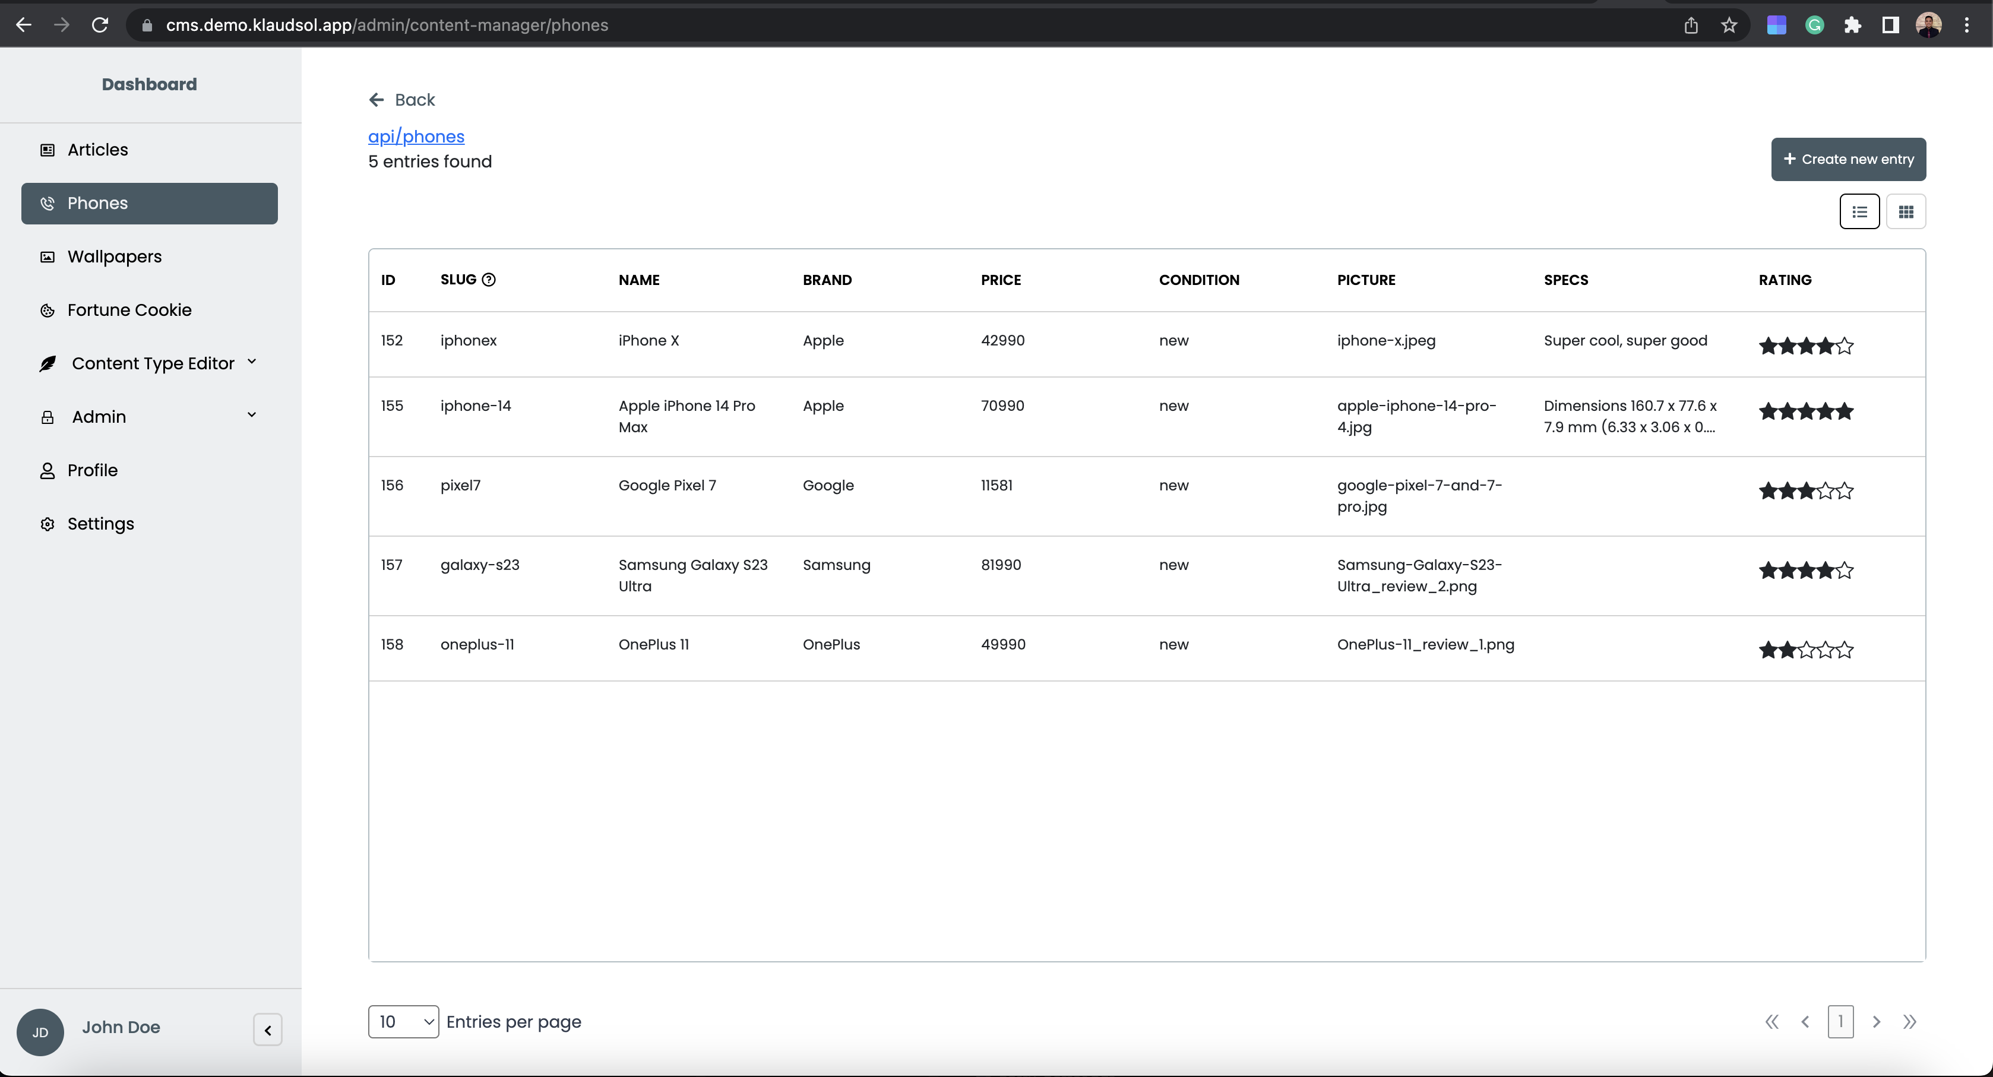Open the Entries per page dropdown
The image size is (1993, 1077).
click(403, 1021)
